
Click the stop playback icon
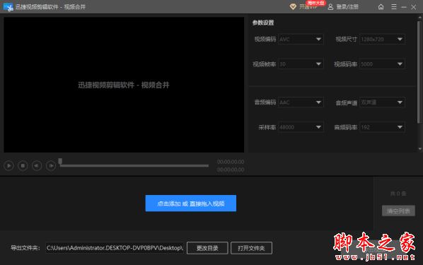[x=23, y=165]
